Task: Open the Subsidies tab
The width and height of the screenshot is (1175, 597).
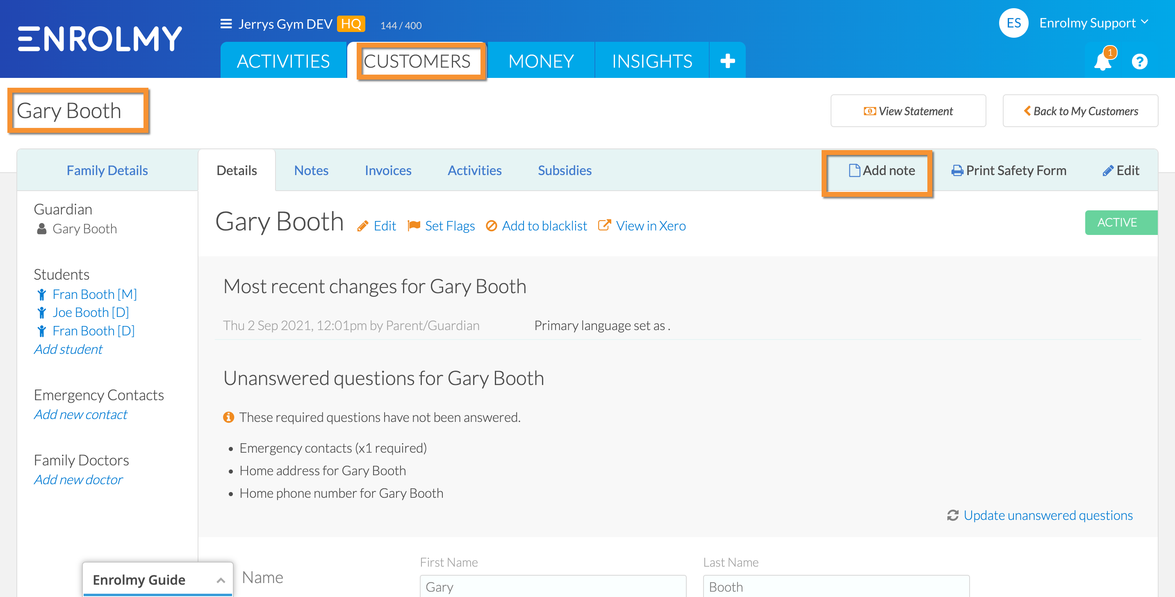Action: click(x=565, y=170)
